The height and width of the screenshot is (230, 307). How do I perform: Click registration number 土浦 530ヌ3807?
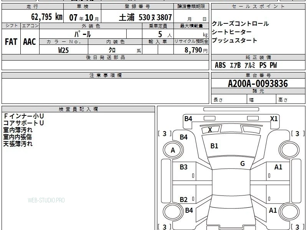point(145,17)
